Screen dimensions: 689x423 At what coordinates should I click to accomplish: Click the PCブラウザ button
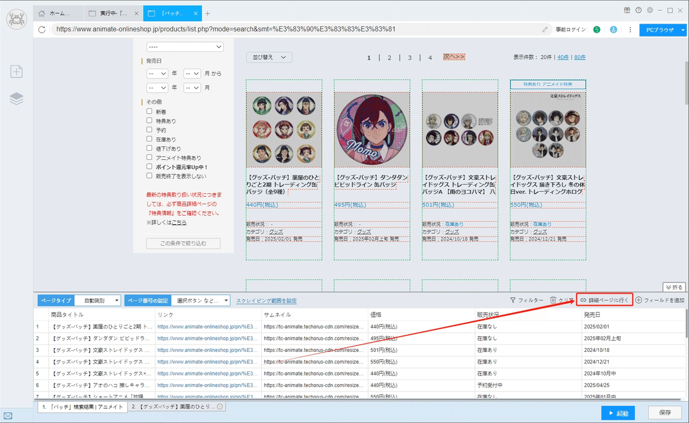[659, 30]
